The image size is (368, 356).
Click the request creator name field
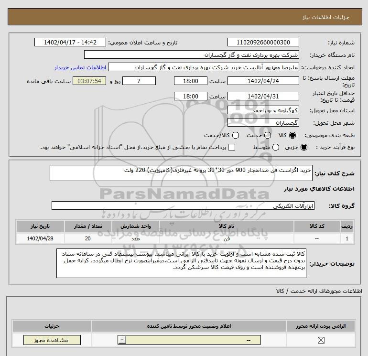point(204,67)
